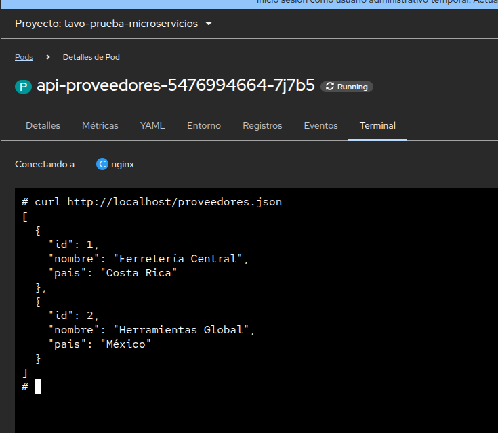Select the pod name api-proveedores-5476994664-7j7b5 heading
The height and width of the screenshot is (433, 498).
click(x=175, y=86)
